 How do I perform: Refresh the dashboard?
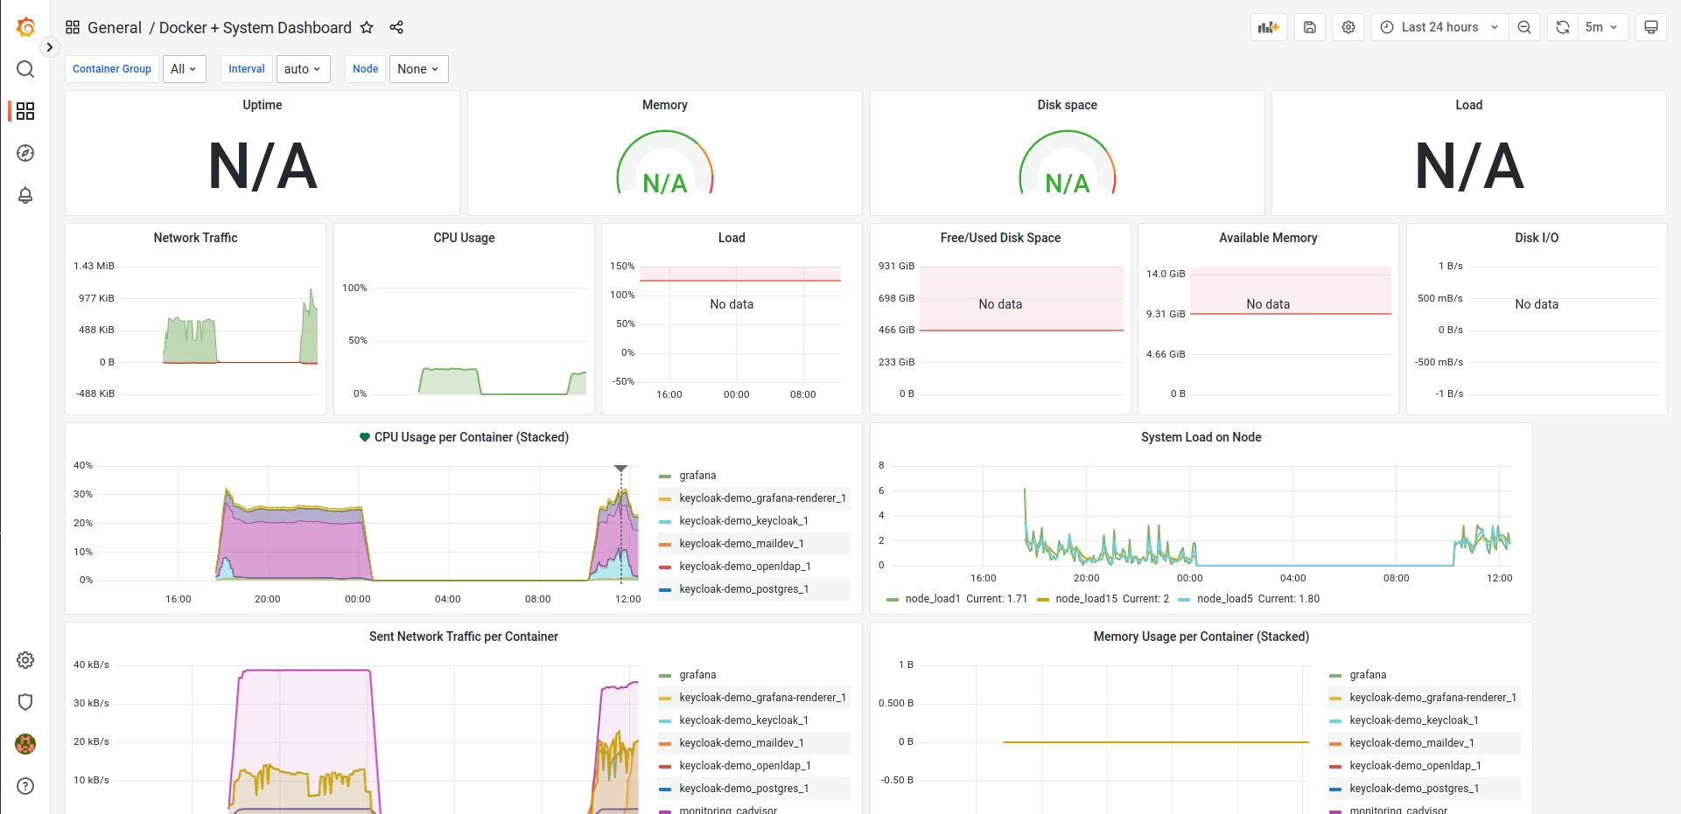click(1563, 27)
